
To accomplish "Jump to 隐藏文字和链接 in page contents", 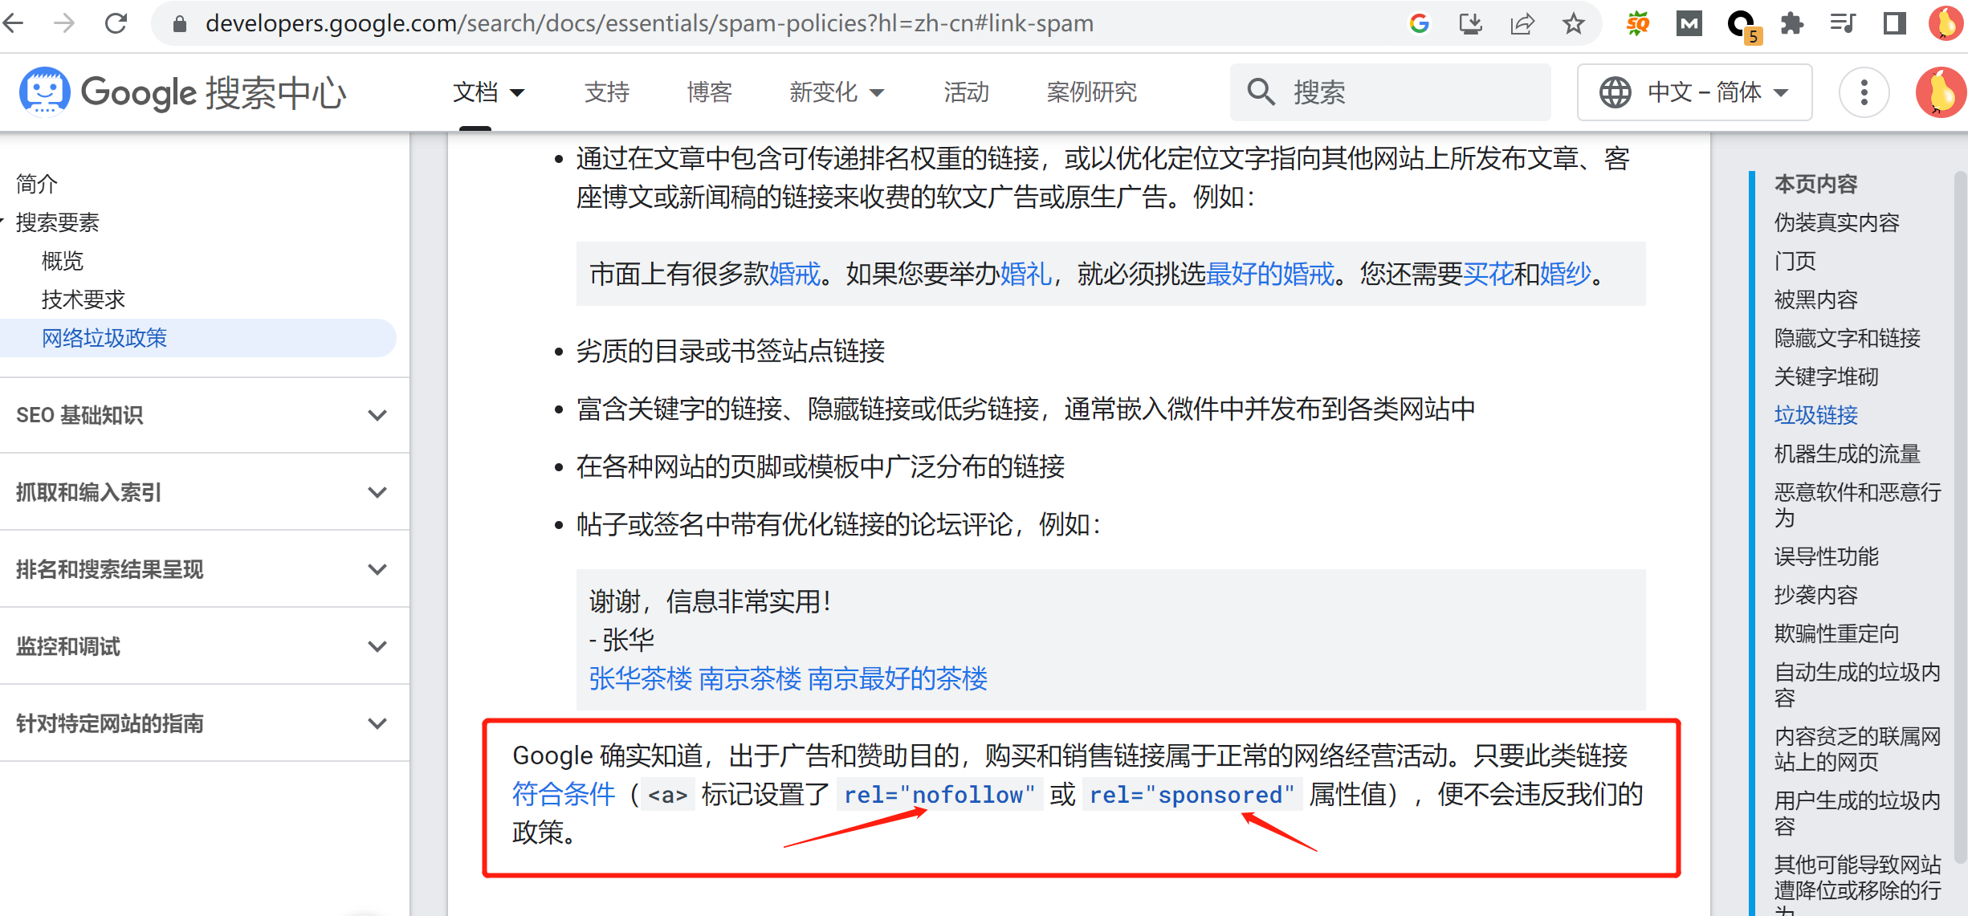I will coord(1848,338).
